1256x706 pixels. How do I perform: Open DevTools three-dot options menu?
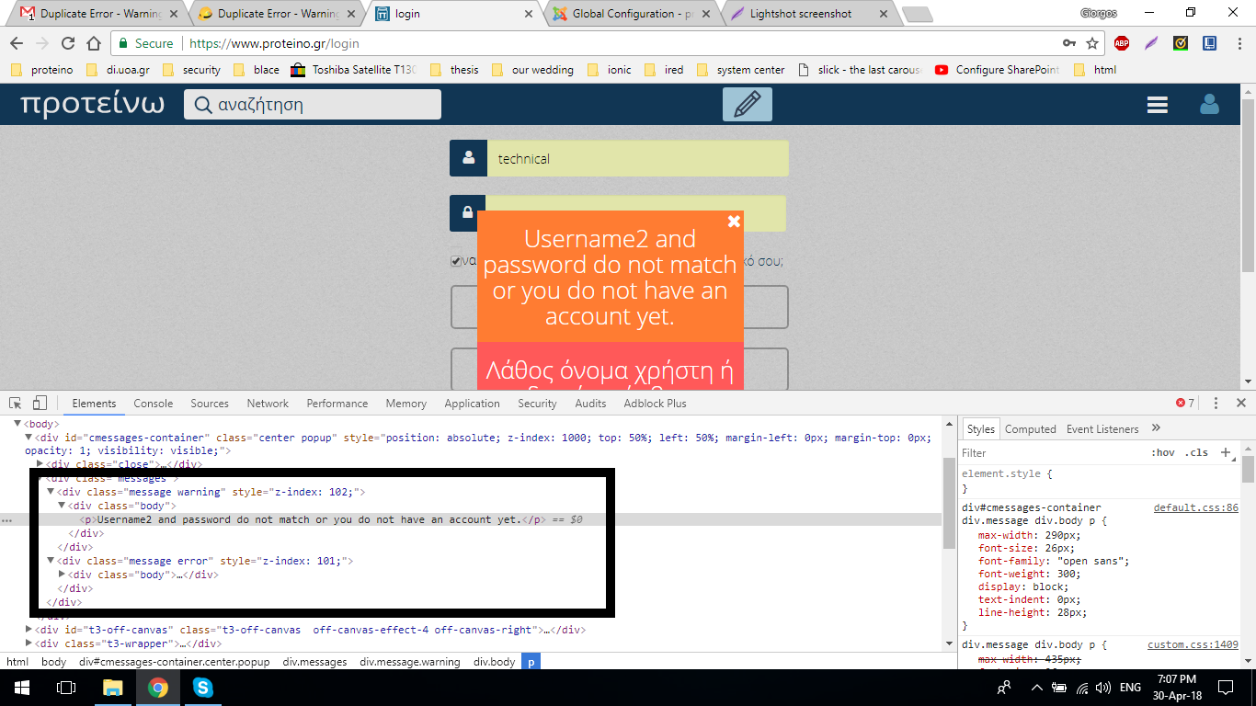click(1216, 403)
